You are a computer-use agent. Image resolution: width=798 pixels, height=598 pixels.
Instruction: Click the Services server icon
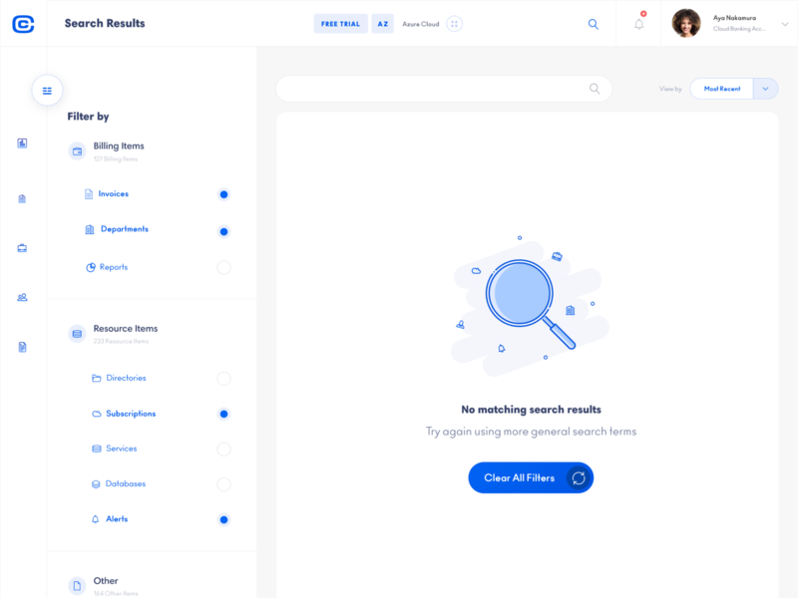coord(96,448)
